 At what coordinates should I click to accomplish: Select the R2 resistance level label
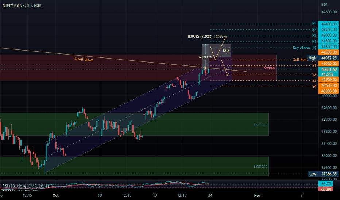[314, 36]
